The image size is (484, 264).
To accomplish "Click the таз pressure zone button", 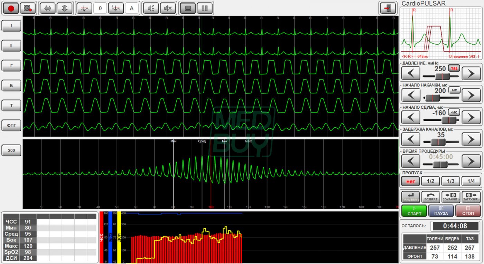I will click(454, 68).
